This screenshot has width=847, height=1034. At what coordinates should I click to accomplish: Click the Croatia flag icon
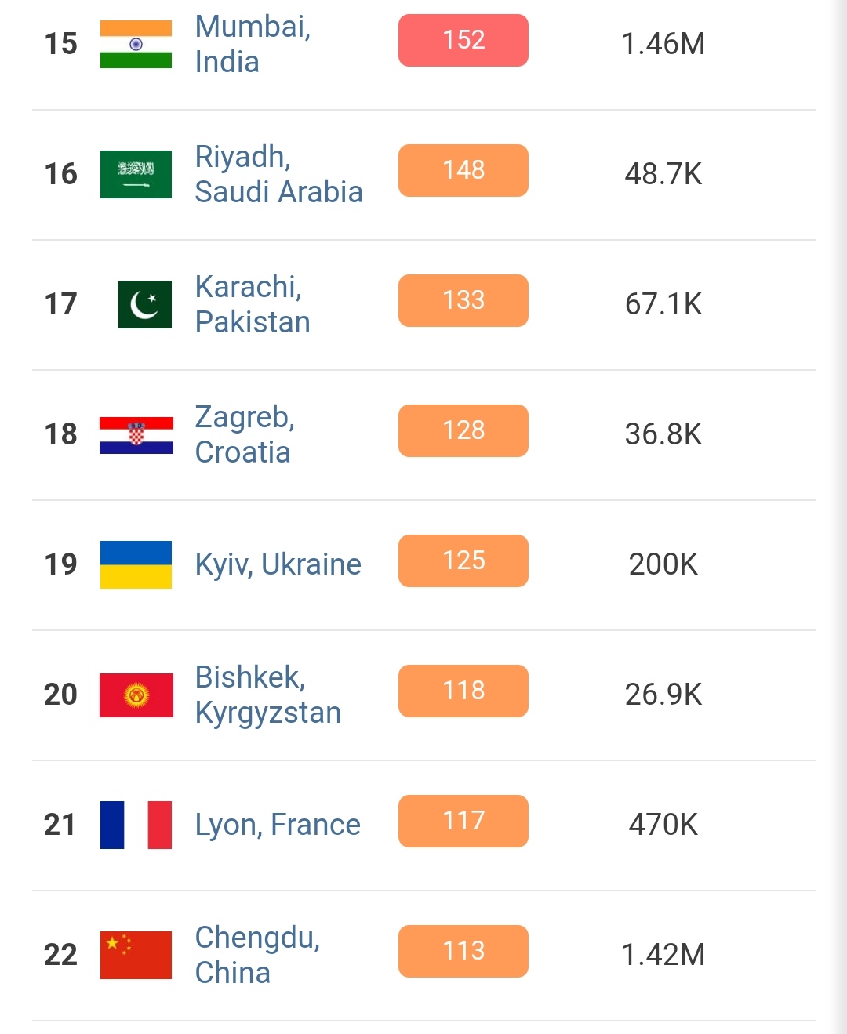click(x=136, y=435)
